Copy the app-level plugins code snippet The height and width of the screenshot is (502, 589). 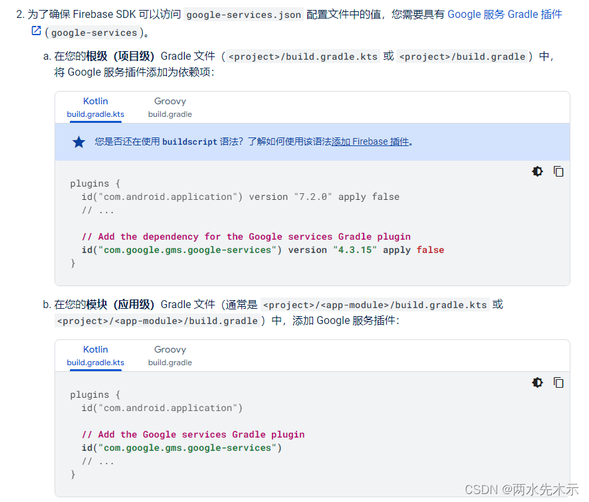(558, 382)
